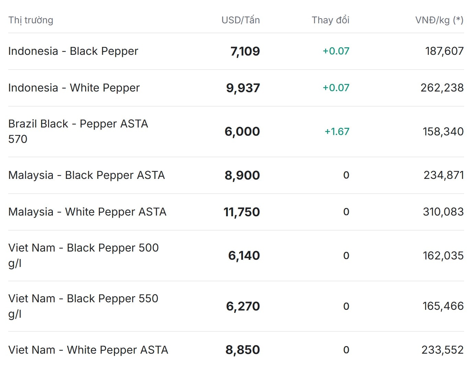Screen dimensions: 471x366
Task: Click the Thị trường column header
Action: pyautogui.click(x=31, y=20)
